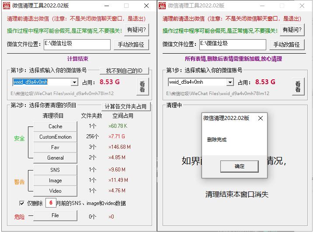Click 看看 button in the right window
The height and width of the screenshot is (232, 313).
coord(298,87)
